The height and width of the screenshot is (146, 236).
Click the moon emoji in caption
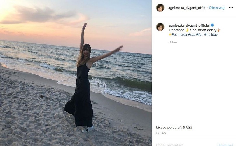[x=187, y=30]
